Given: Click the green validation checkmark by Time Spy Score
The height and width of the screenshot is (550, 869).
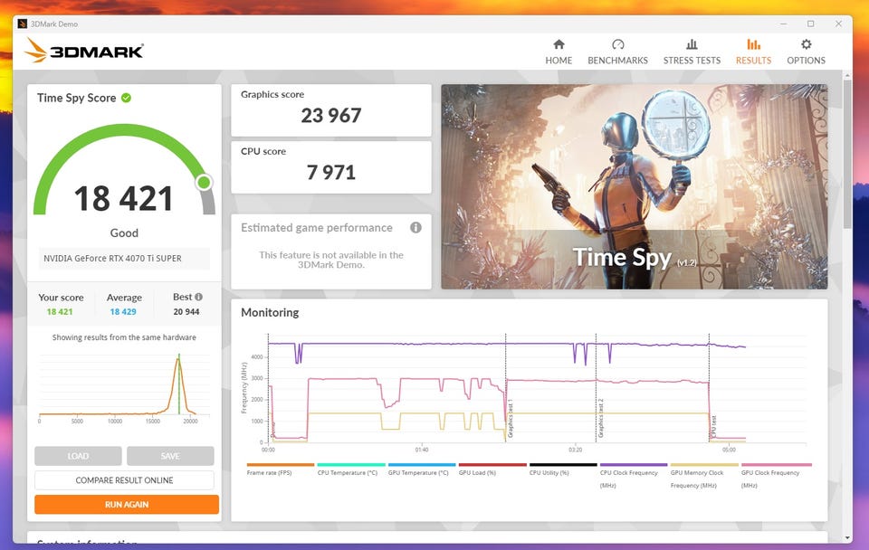Looking at the screenshot, I should (127, 98).
